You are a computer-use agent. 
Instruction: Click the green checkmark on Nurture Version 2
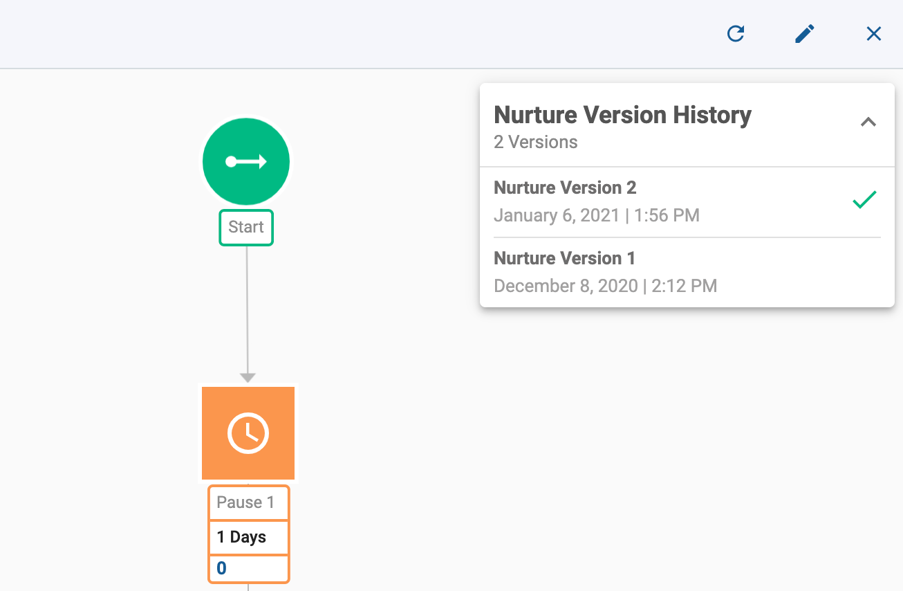(864, 200)
